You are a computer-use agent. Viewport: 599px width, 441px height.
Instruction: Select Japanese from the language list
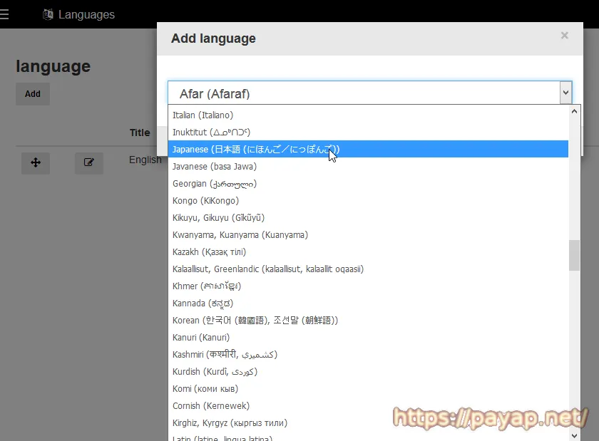coord(255,150)
